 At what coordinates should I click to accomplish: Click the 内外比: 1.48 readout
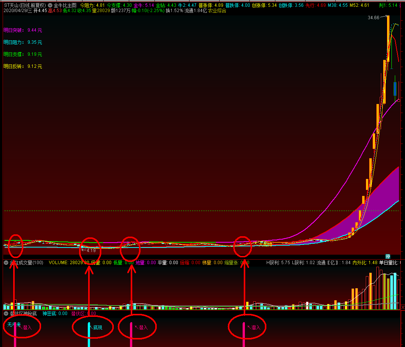point(365,263)
